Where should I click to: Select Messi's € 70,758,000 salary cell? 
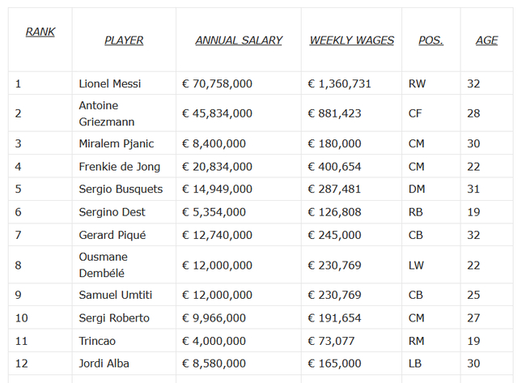click(217, 83)
